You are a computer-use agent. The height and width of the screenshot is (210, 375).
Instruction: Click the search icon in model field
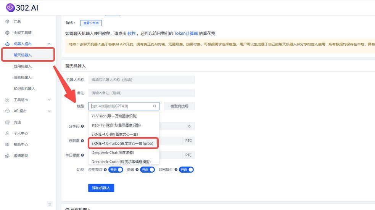[155, 106]
